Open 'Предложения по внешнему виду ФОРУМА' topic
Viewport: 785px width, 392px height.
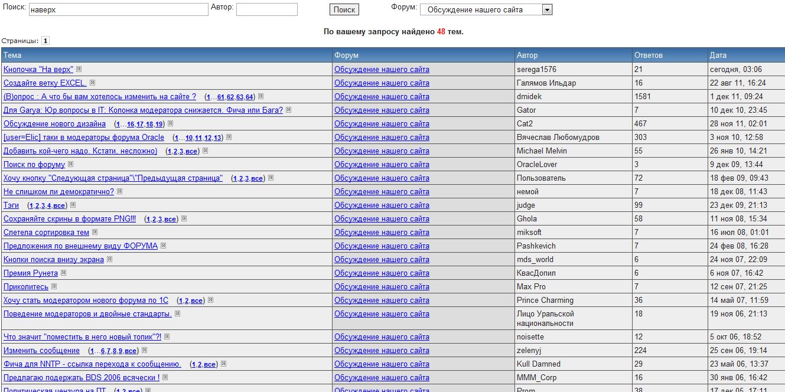80,246
